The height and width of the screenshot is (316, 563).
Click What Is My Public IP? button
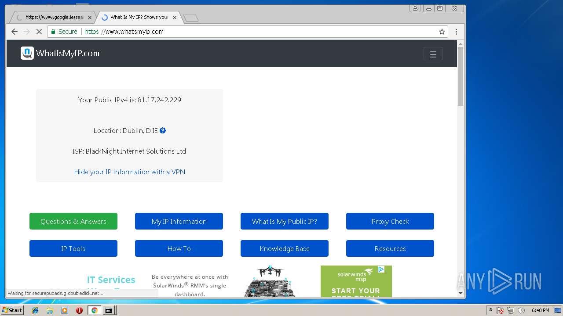pos(285,221)
